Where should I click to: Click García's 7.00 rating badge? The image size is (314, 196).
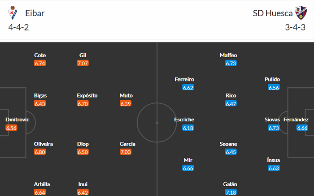pos(126,152)
